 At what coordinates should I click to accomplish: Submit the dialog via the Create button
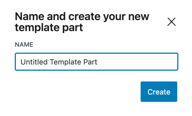point(159,92)
